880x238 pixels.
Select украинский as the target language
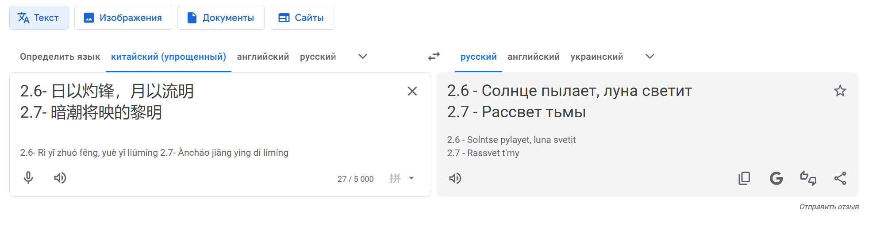click(596, 57)
